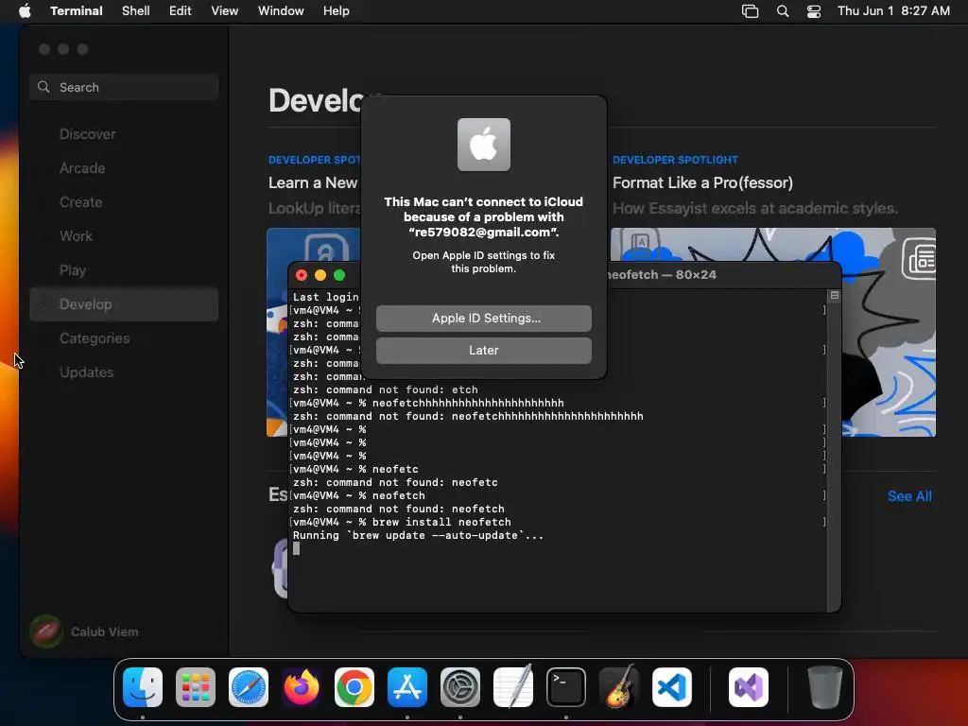Click the Terminal icon in the Dock
This screenshot has height=726, width=968.
(x=566, y=687)
